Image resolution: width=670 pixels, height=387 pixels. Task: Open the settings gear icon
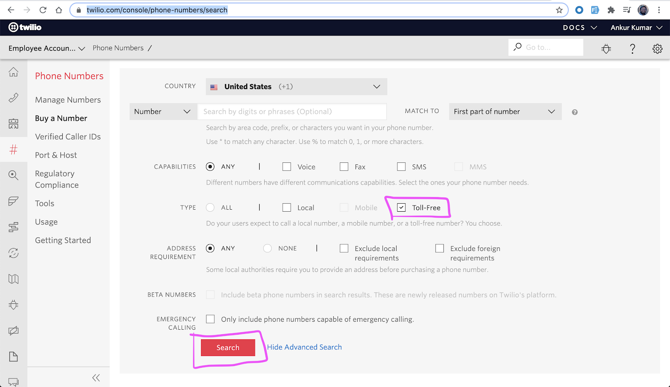click(x=657, y=49)
